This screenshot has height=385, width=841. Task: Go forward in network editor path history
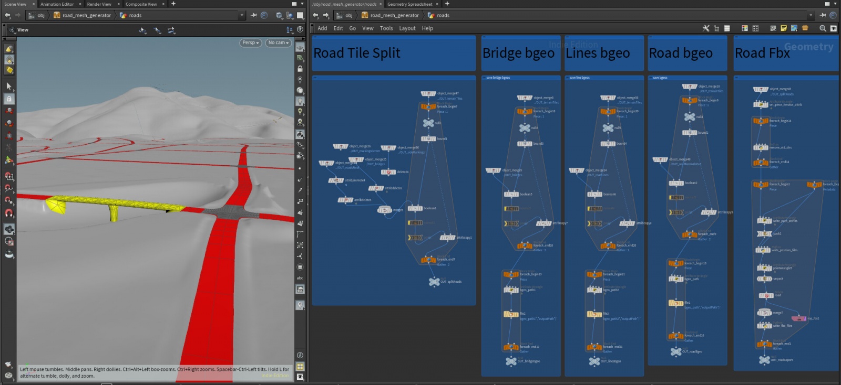326,15
